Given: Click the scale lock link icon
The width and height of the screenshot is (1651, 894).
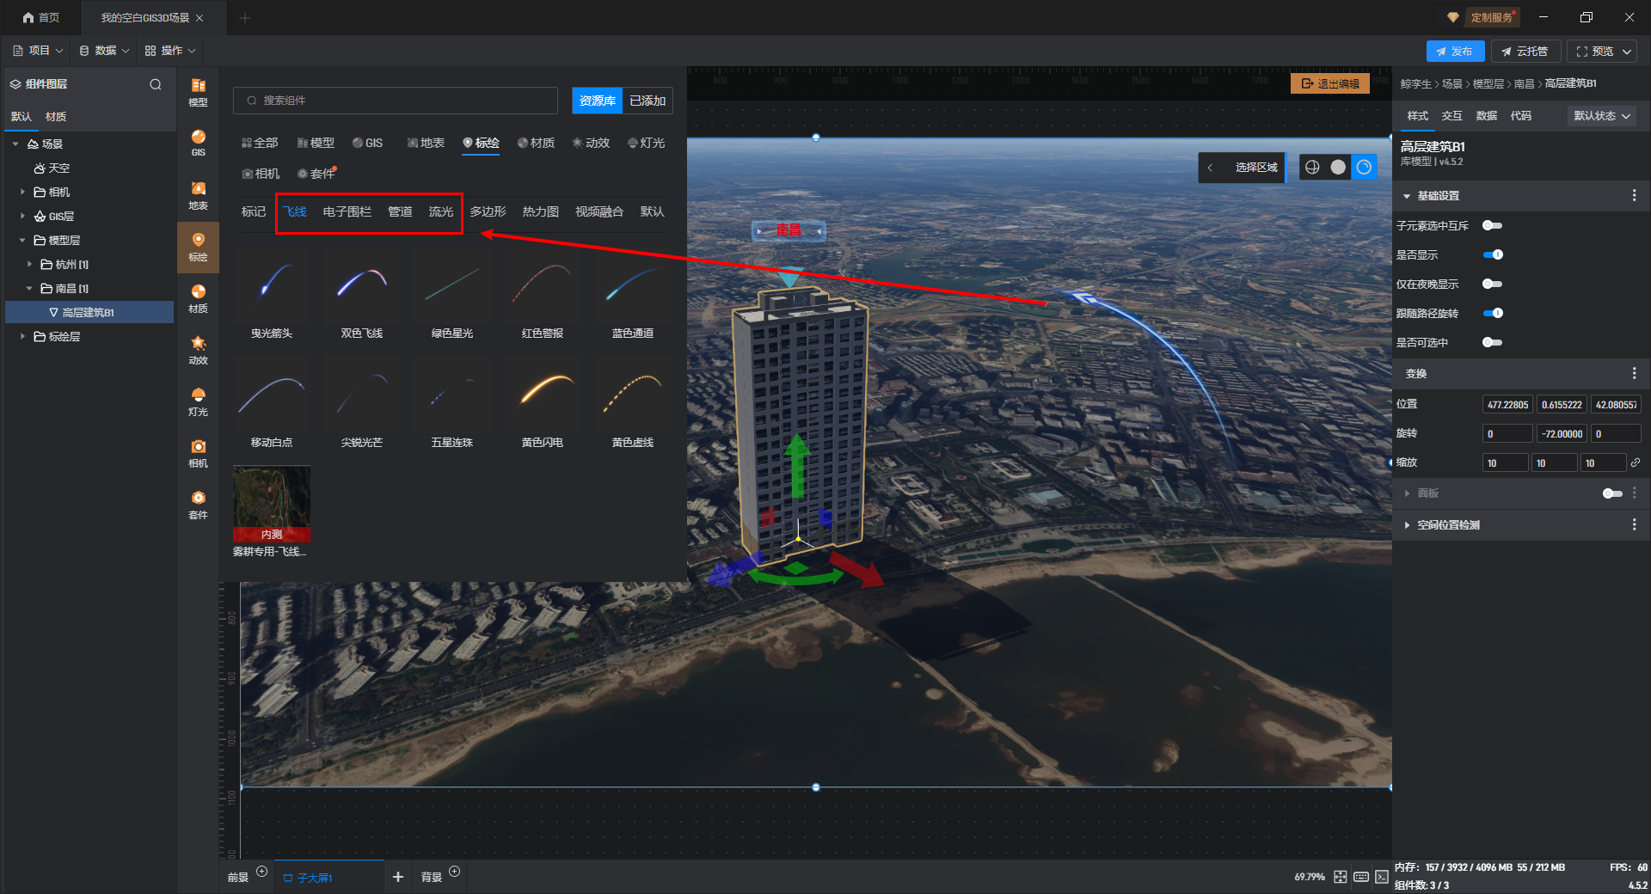Looking at the screenshot, I should point(1636,462).
